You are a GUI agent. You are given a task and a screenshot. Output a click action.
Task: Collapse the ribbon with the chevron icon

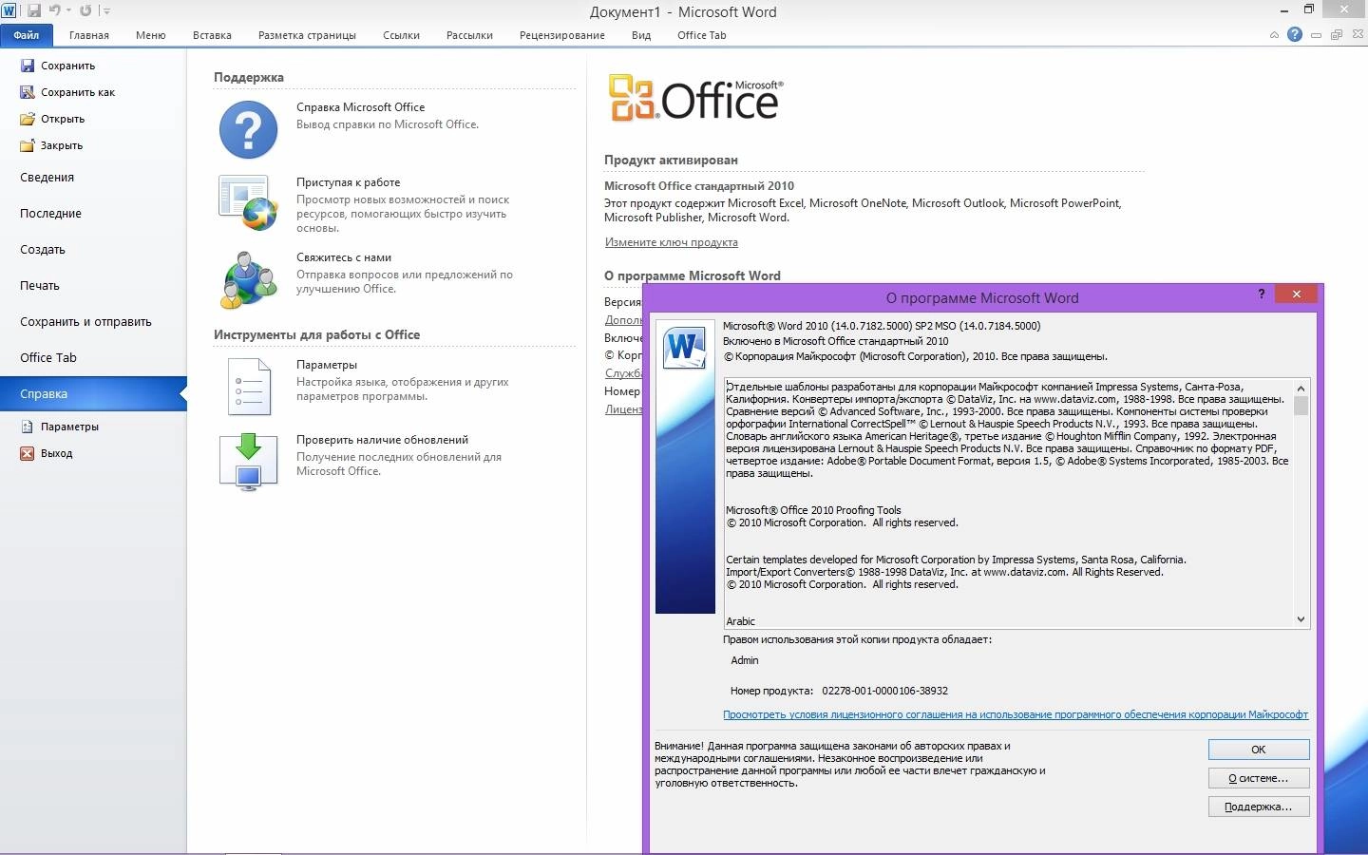tap(1274, 35)
